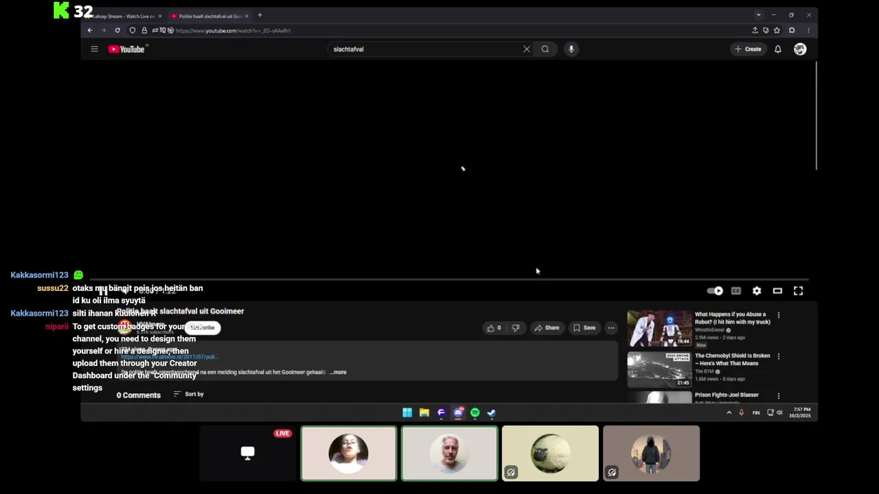Open the YouTube account avatar menu

click(x=800, y=49)
